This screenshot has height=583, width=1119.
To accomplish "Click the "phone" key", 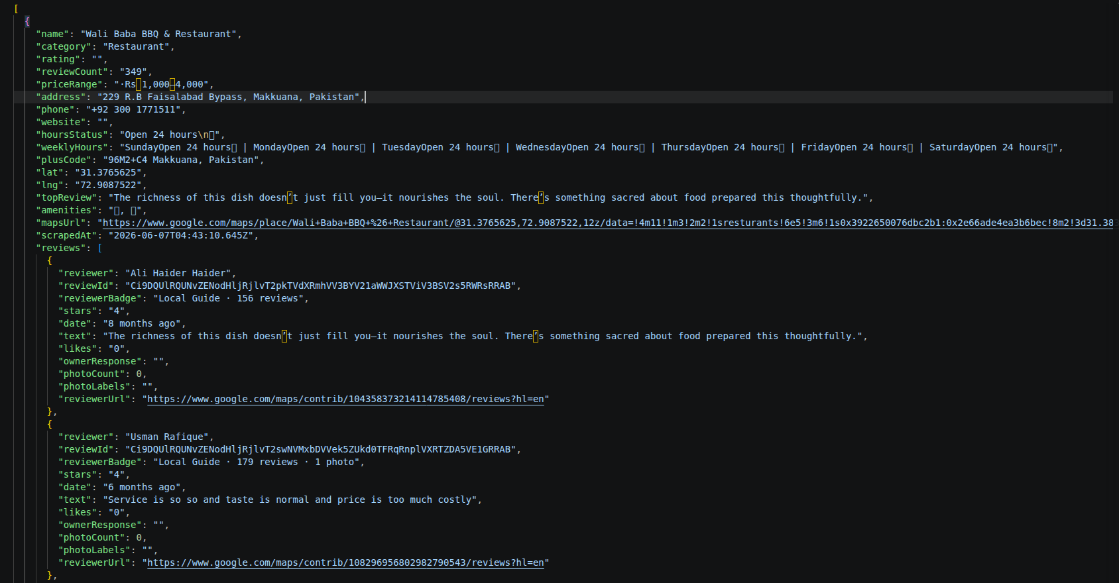I will 56,109.
